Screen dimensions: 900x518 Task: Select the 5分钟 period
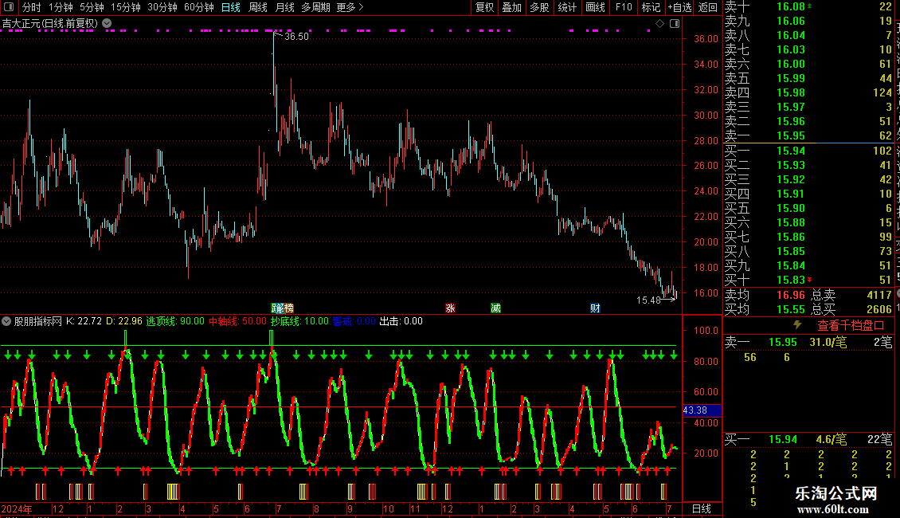(92, 7)
